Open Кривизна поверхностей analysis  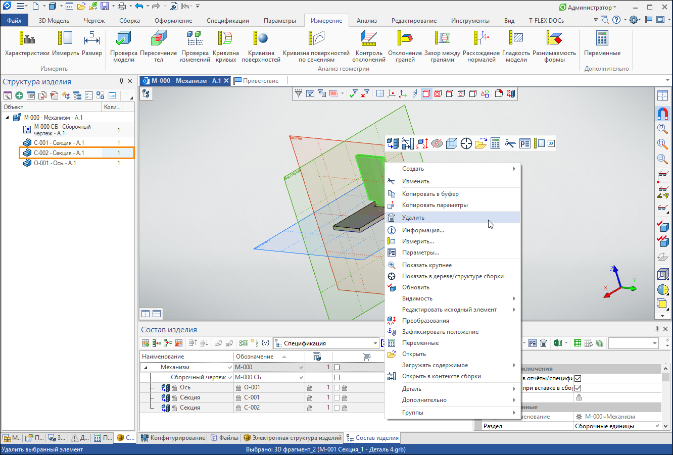[x=261, y=46]
